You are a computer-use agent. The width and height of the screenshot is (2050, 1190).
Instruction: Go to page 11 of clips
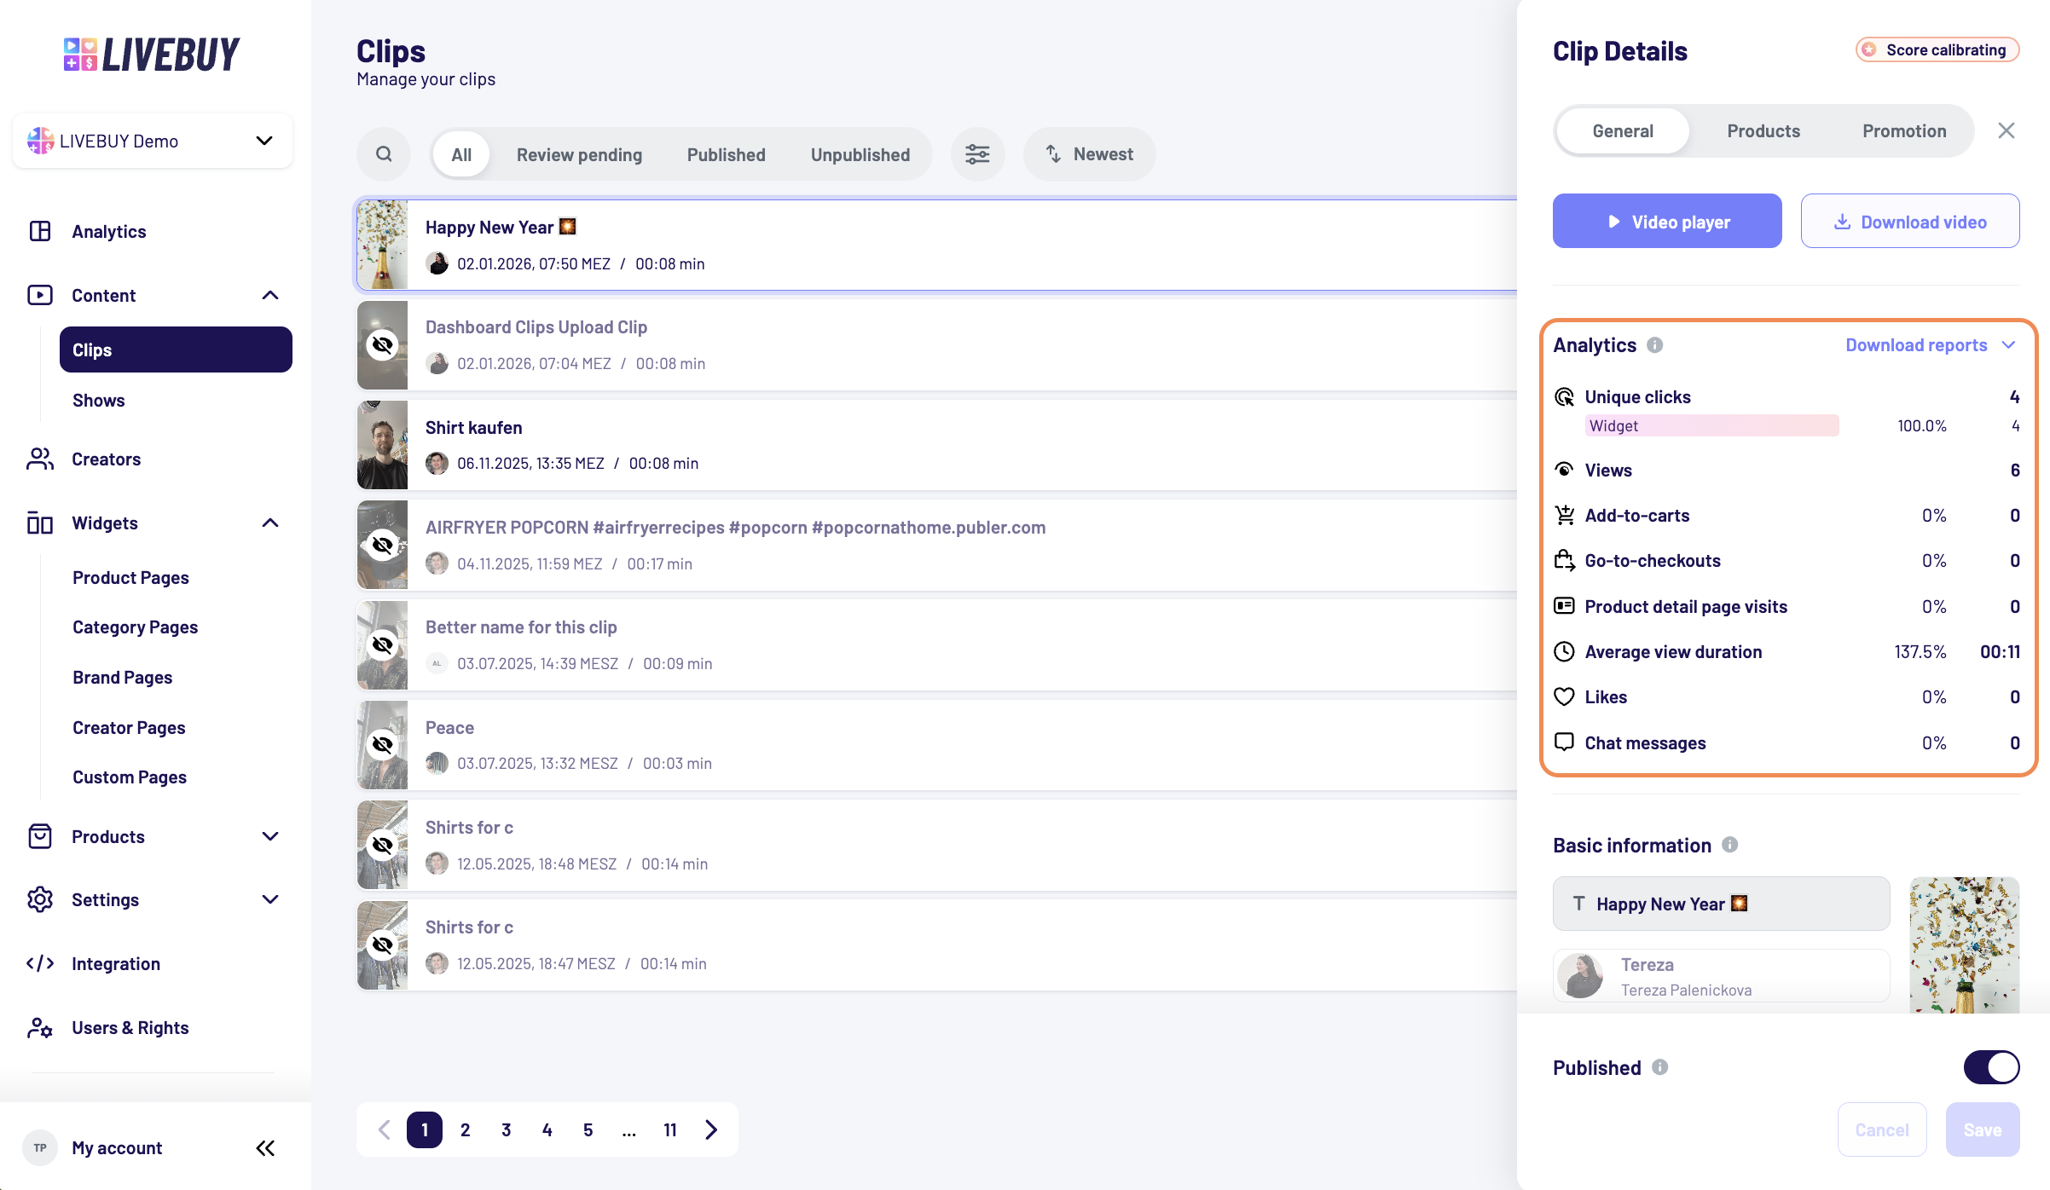(669, 1129)
